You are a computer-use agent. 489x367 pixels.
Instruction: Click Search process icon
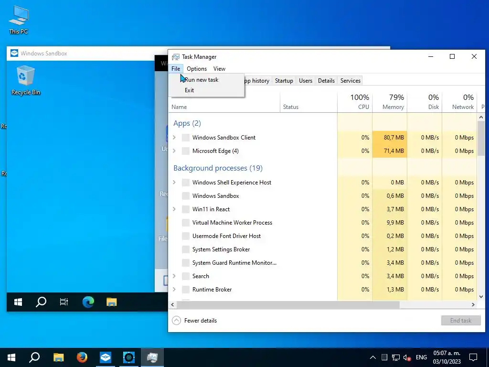(186, 276)
